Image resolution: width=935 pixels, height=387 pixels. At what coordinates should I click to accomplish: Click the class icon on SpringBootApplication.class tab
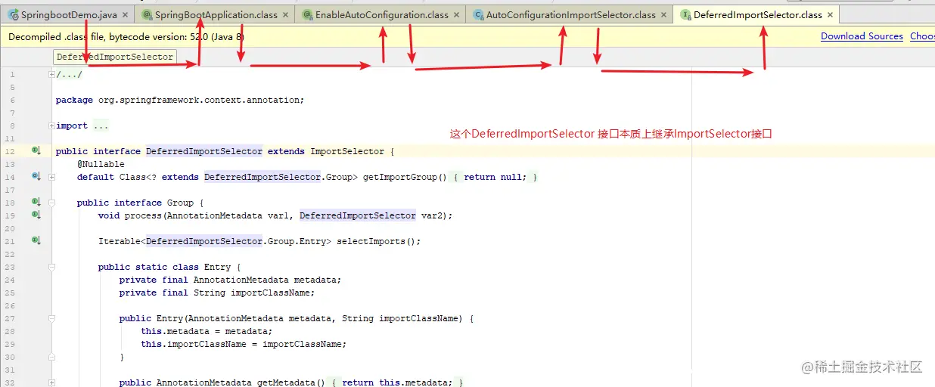pos(146,14)
